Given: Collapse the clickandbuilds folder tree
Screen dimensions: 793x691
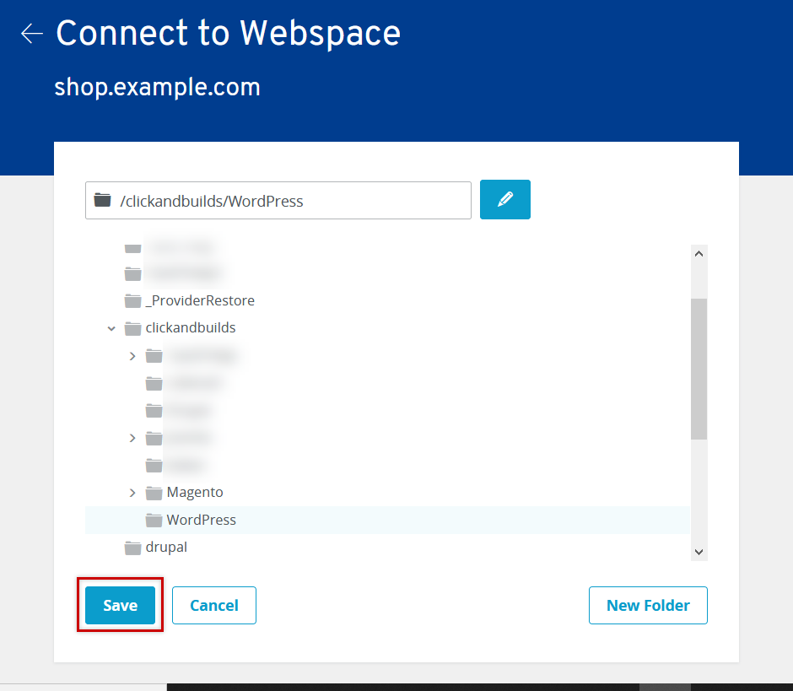Looking at the screenshot, I should pyautogui.click(x=111, y=328).
